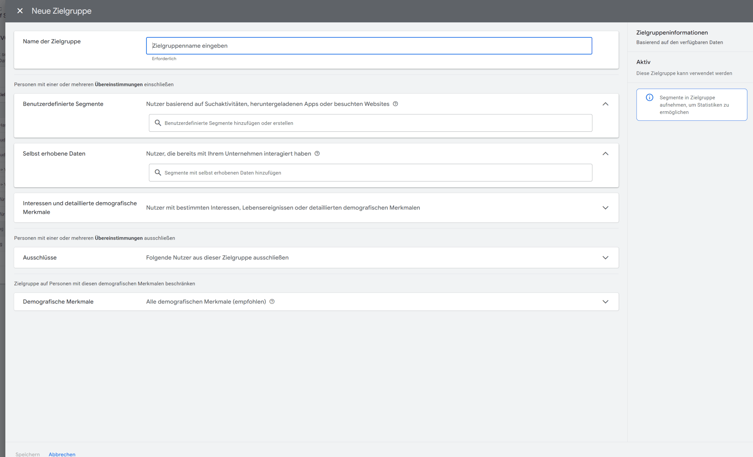Click the info icon in Segmente notice box
The image size is (753, 457).
[x=649, y=97]
